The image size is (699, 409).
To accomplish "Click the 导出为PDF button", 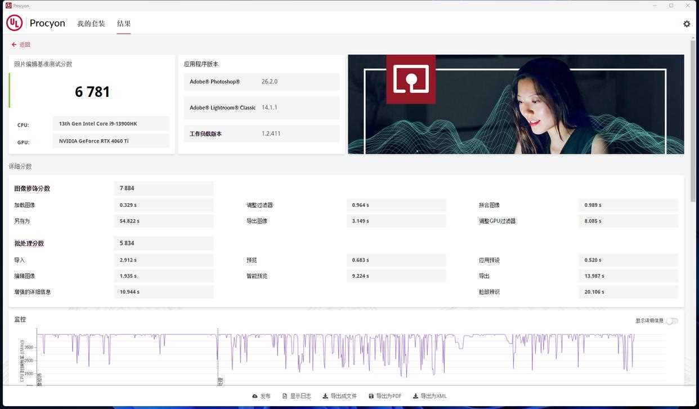I will coord(385,396).
